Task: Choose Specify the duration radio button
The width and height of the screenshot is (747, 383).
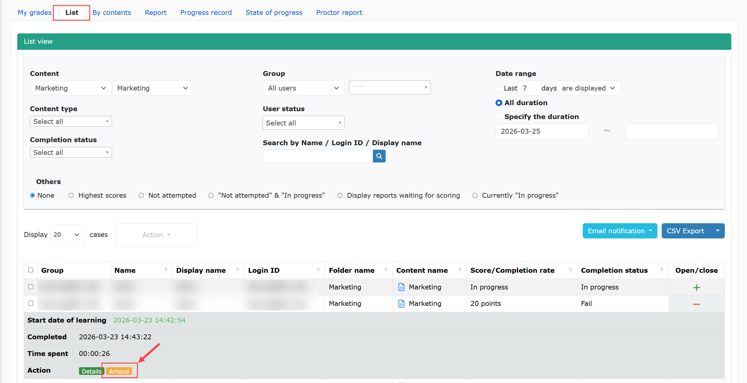Action: tap(499, 117)
